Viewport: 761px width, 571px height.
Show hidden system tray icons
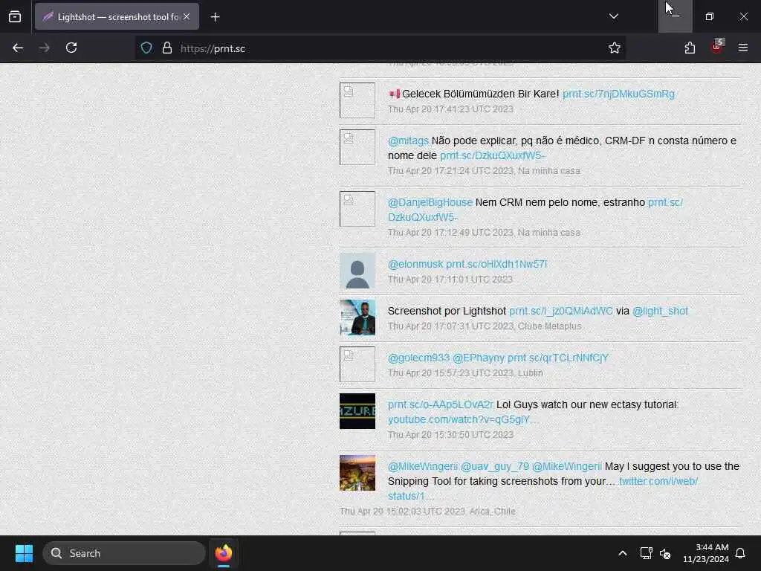pyautogui.click(x=623, y=553)
